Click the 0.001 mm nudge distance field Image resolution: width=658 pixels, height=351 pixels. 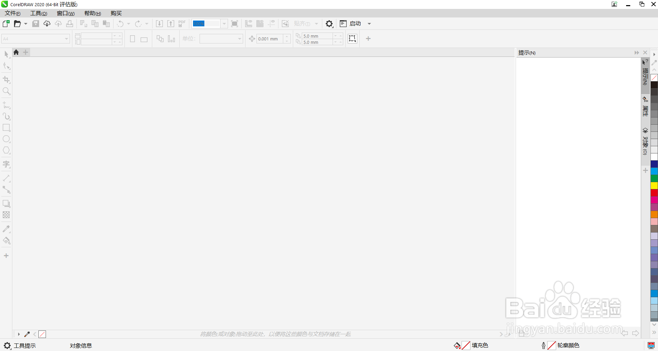click(x=270, y=39)
